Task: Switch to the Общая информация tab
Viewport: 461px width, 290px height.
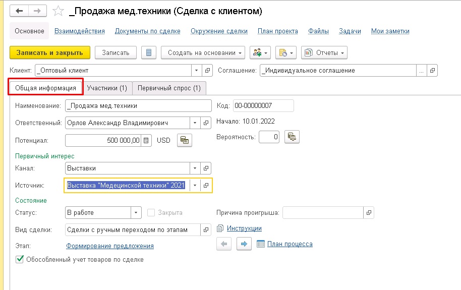Action: 45,88
